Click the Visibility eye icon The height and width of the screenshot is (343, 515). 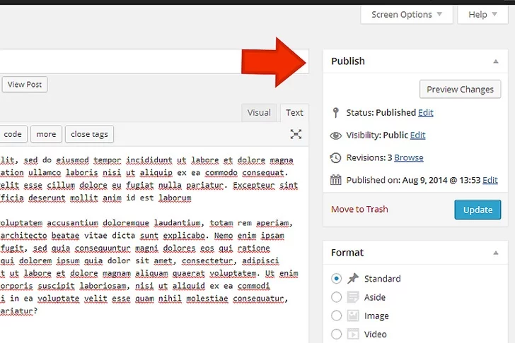click(x=336, y=136)
